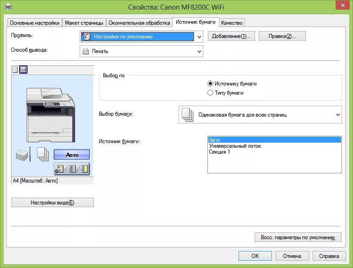Image resolution: width=353 pixels, height=268 pixels.
Task: Click the paper sheets icon in Выбор бумаги
Action: (188, 115)
